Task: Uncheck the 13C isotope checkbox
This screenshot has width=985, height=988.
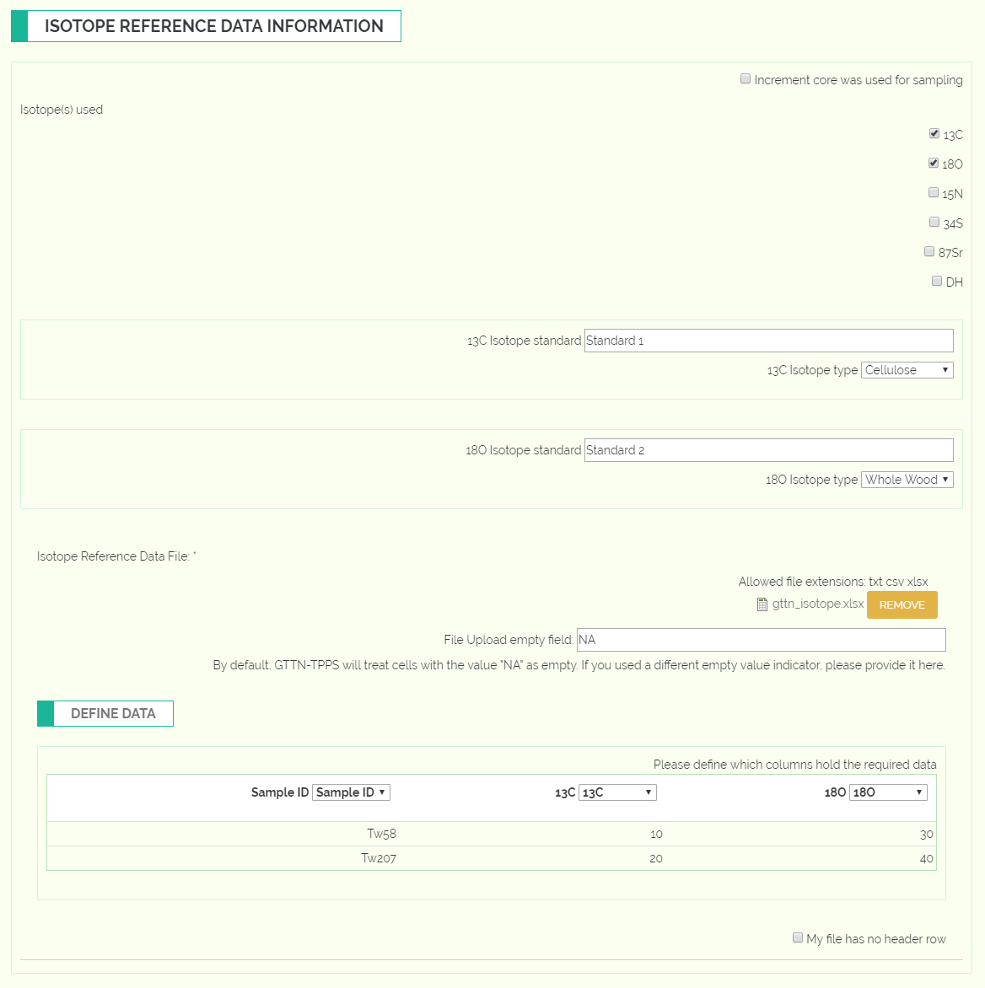Action: coord(934,133)
